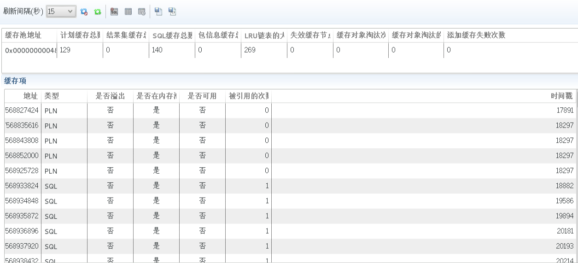Click timestamp value 17891
The image size is (578, 263).
[x=565, y=111]
